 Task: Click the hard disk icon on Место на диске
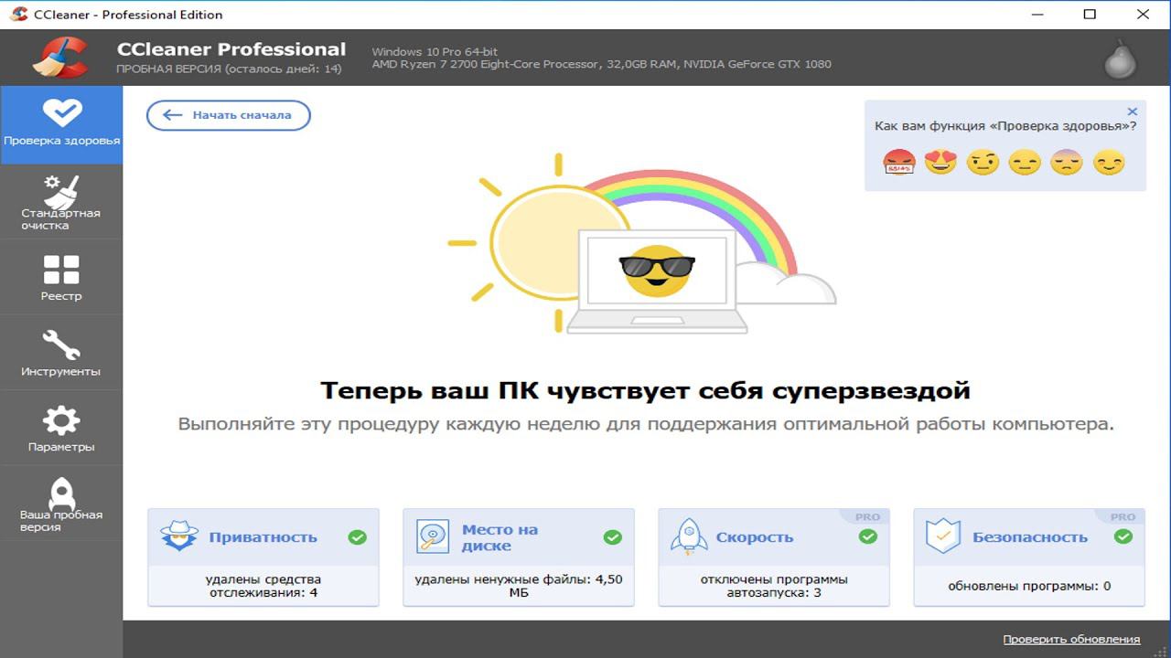433,536
